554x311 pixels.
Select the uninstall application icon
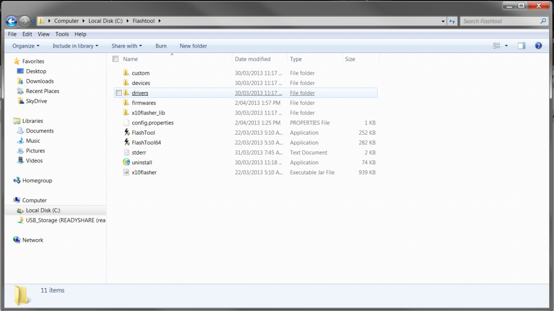pos(126,162)
